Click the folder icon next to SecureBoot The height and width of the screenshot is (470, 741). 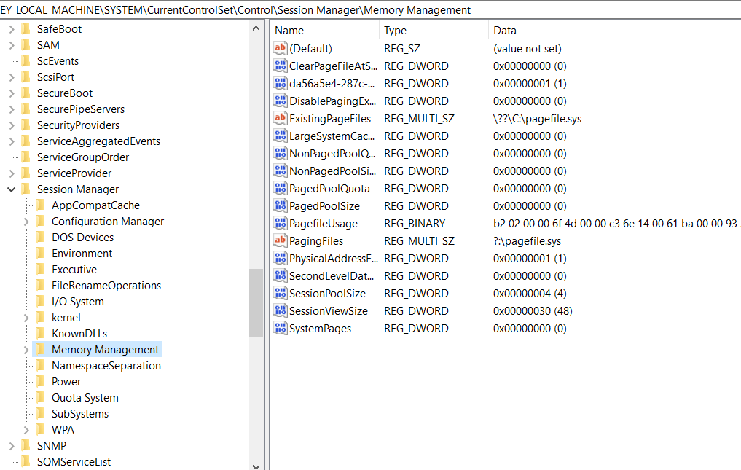pos(26,93)
